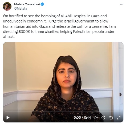Seek along the video progress bar
126x124 pixels.
point(63,111)
